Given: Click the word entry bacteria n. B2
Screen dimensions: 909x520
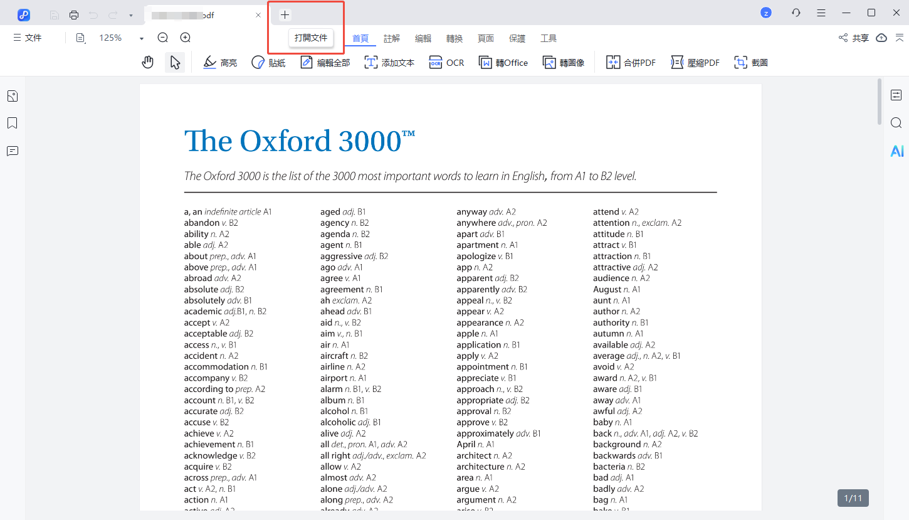Looking at the screenshot, I should click(x=619, y=467).
